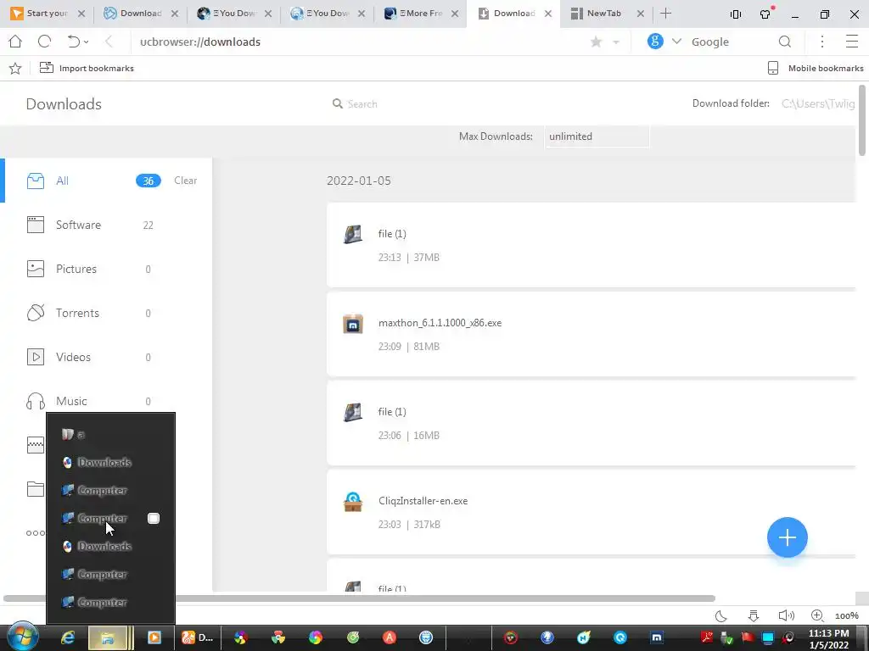Click the horizontal scrollbar thumb
Viewport: 869px width, 651px height.
(x=359, y=598)
